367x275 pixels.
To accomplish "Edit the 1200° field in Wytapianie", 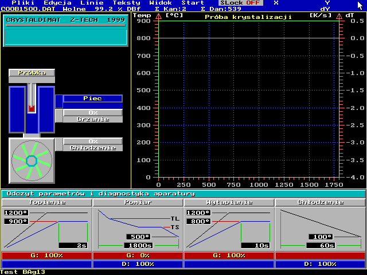I will (198, 213).
